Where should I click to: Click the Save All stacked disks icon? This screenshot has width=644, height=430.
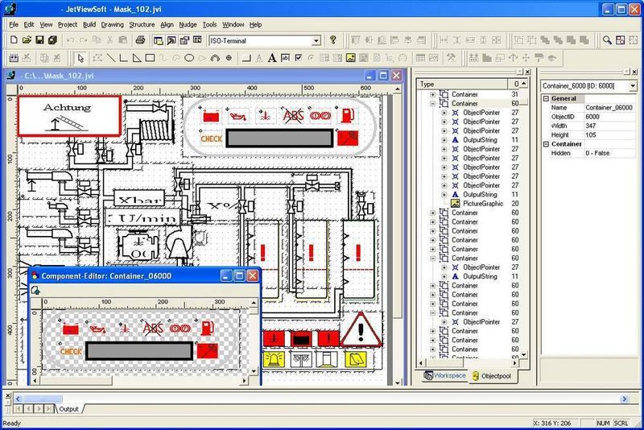[x=52, y=39]
